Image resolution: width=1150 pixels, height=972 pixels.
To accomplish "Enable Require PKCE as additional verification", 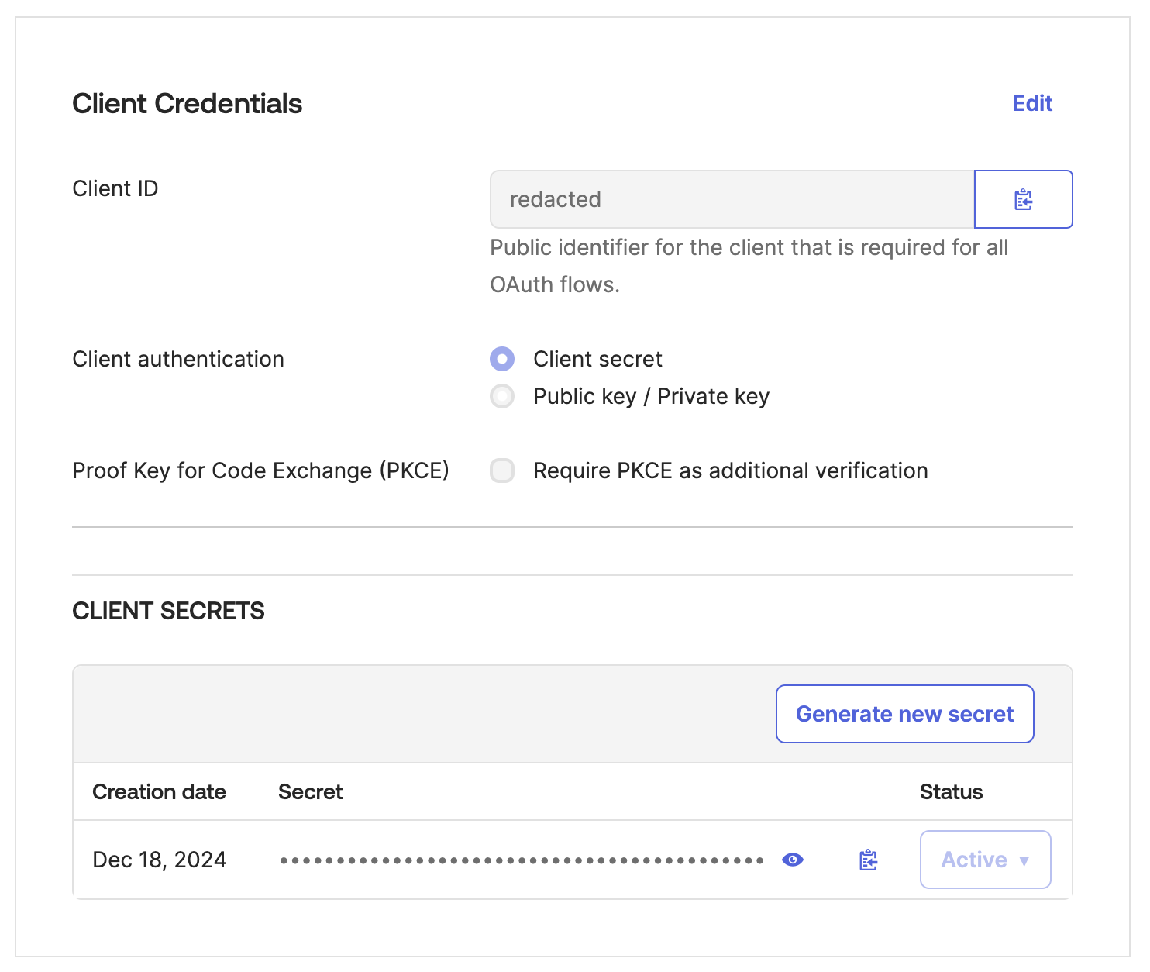I will pos(502,470).
